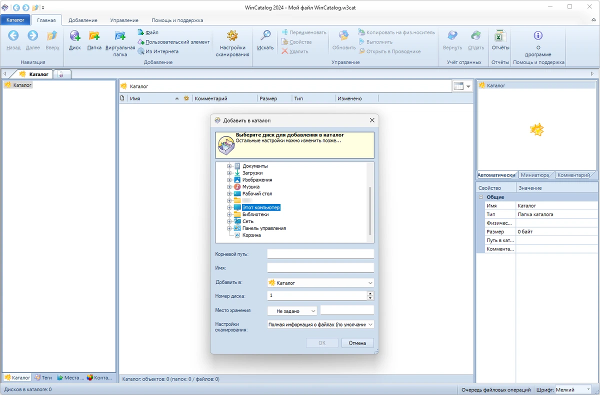The image size is (600, 395).
Task: Expand the Документы node in the dialog tree
Action: [229, 166]
